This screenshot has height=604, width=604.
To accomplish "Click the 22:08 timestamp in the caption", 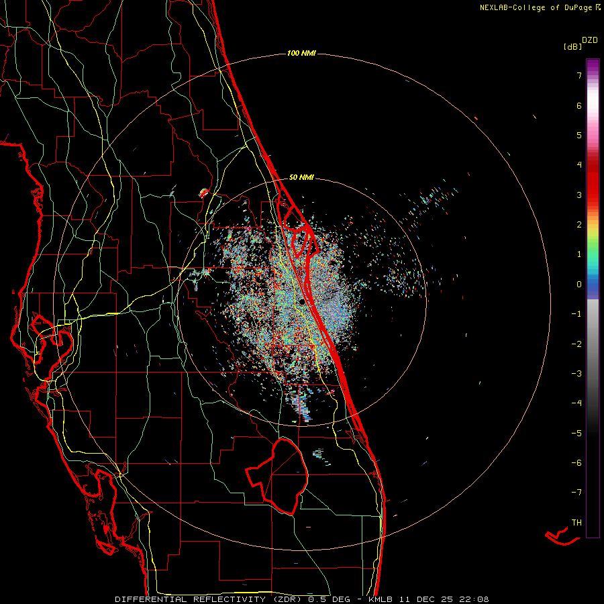I will (474, 599).
